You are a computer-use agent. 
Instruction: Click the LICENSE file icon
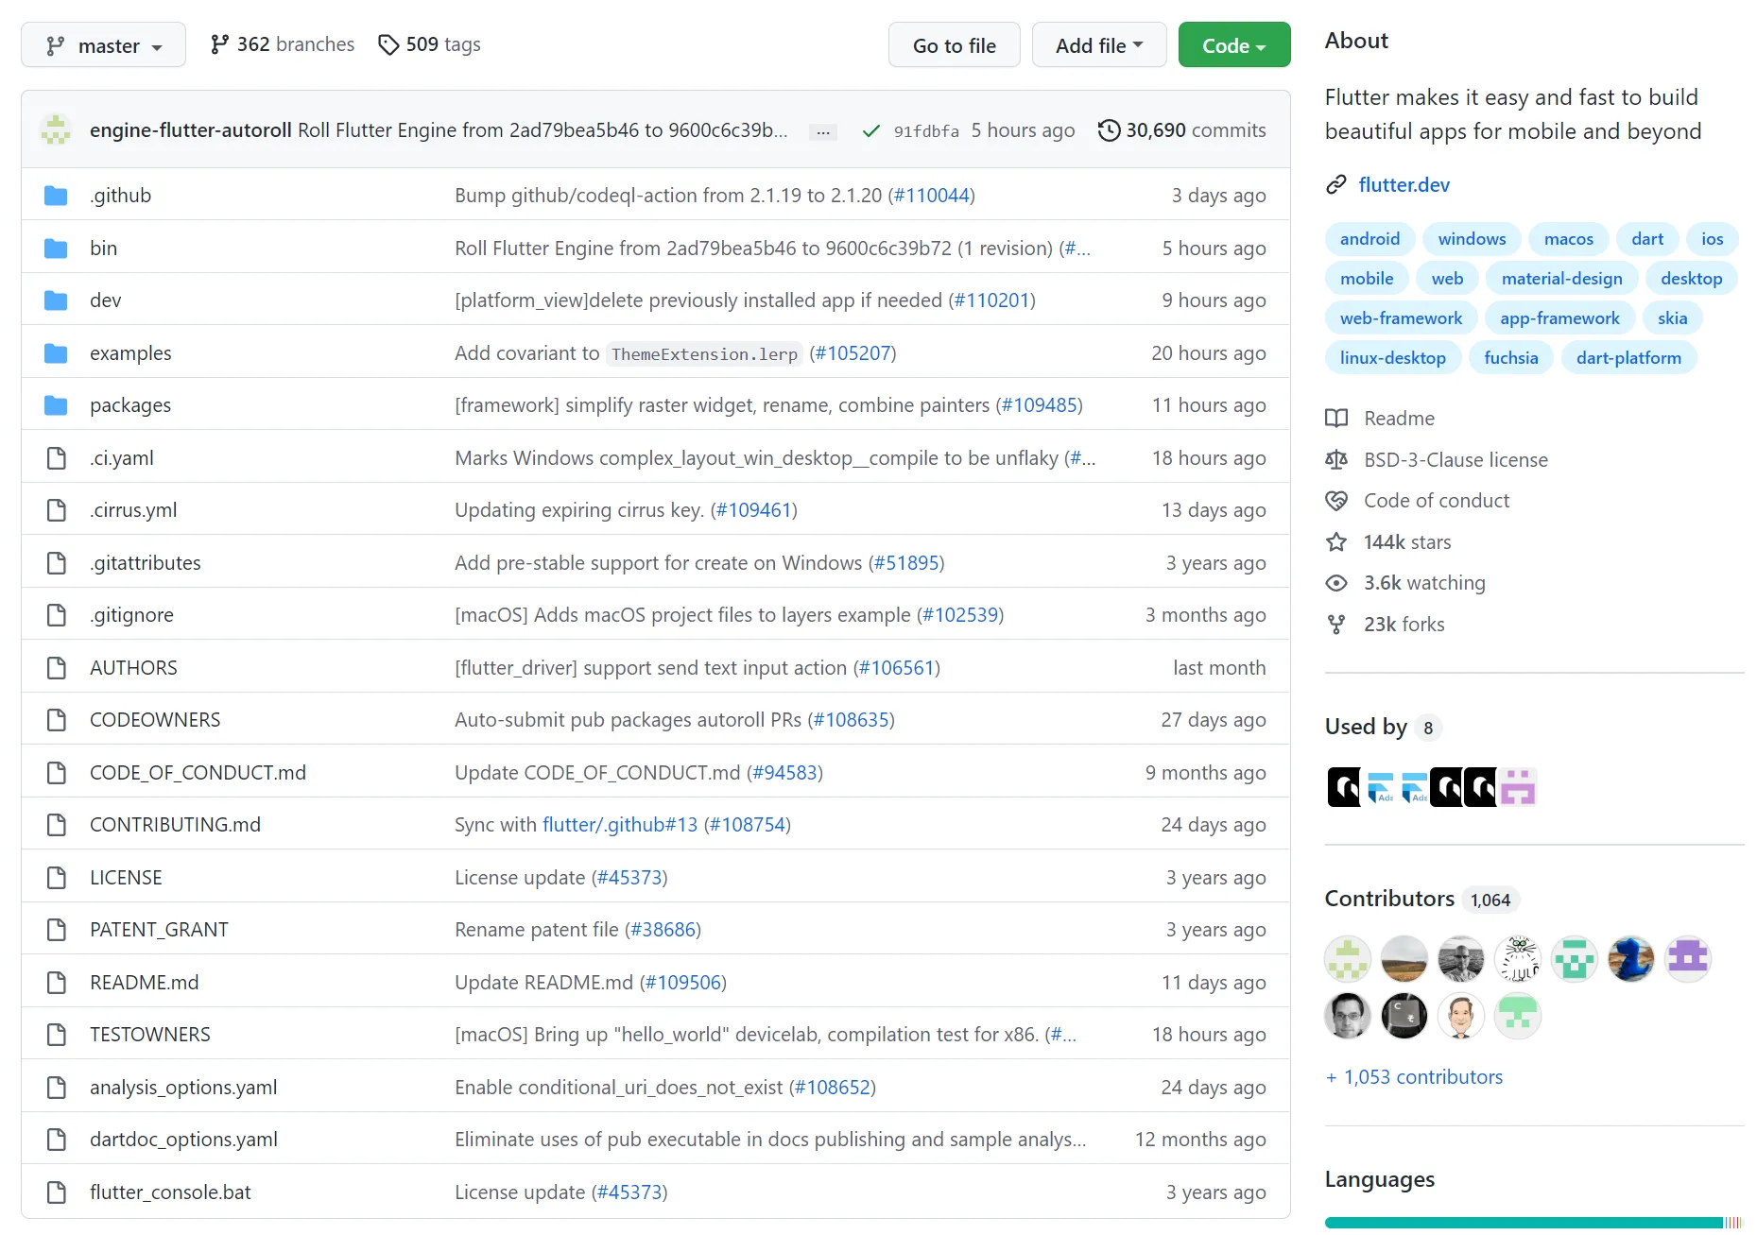56,878
